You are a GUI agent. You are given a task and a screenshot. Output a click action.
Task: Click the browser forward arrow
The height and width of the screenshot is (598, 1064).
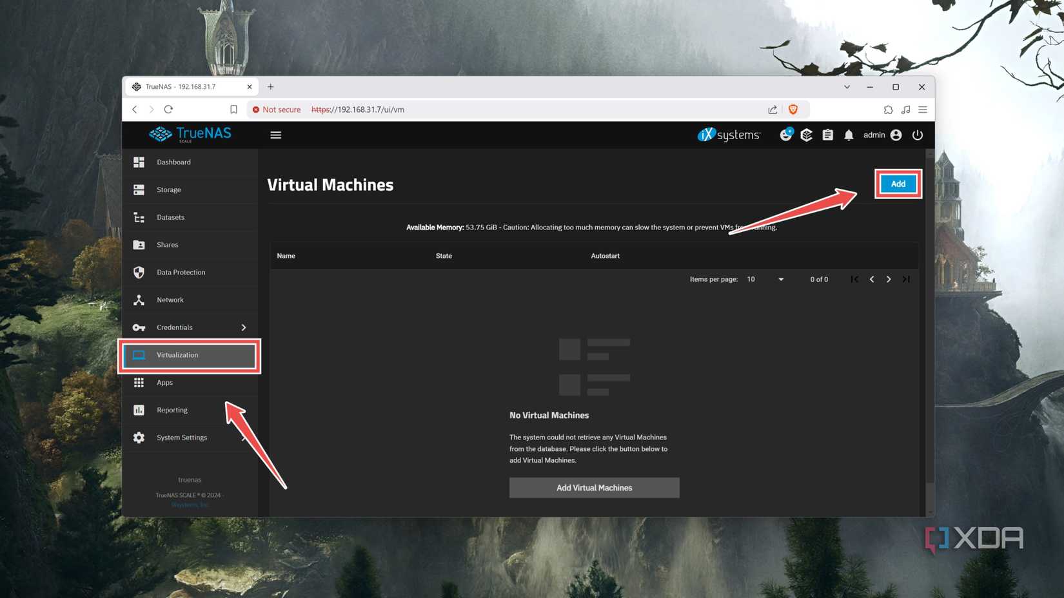[x=151, y=110]
